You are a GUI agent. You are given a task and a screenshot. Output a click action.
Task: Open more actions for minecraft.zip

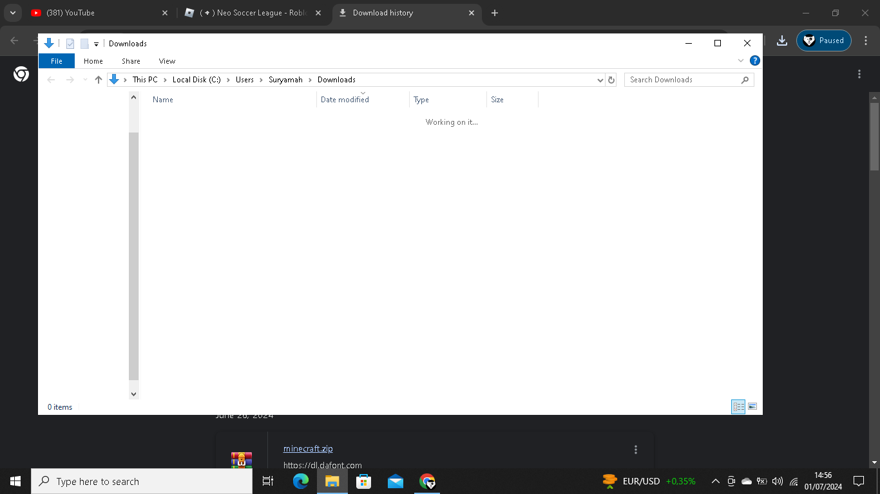point(636,450)
